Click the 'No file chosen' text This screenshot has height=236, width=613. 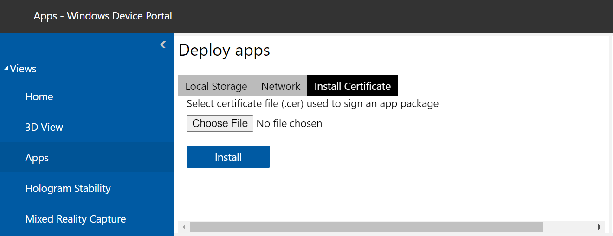pyautogui.click(x=289, y=123)
